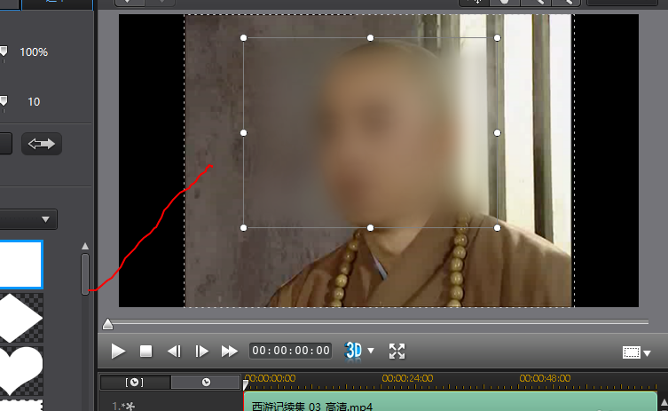
Task: Click the unbracketed clock timeline button
Action: point(206,382)
